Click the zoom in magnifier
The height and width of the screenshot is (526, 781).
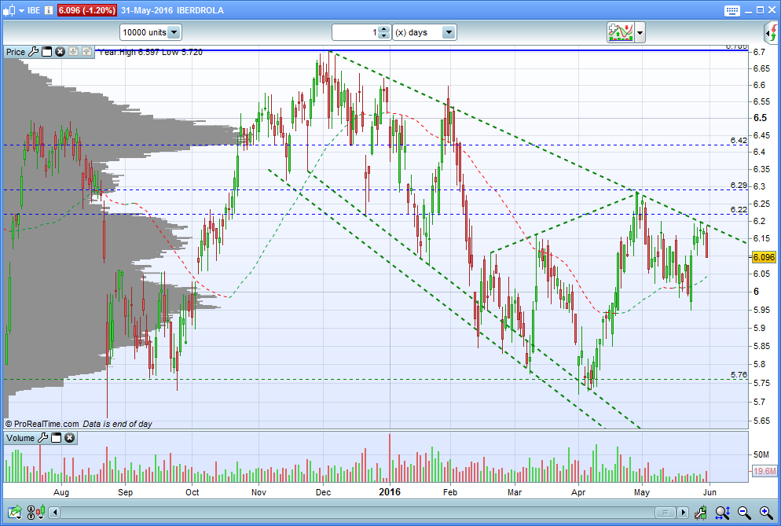click(766, 512)
